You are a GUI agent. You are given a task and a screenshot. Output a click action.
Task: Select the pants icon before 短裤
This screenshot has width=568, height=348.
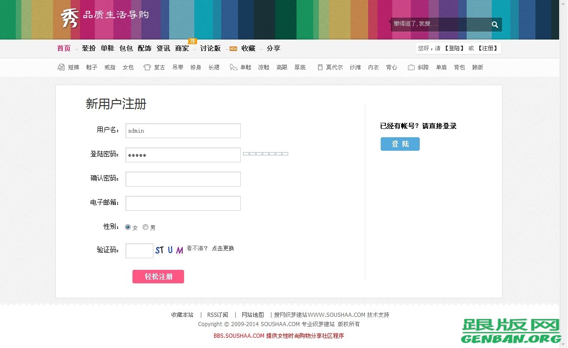(61, 67)
